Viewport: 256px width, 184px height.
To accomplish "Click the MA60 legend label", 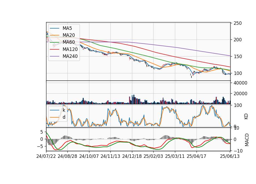I will [x=69, y=42].
